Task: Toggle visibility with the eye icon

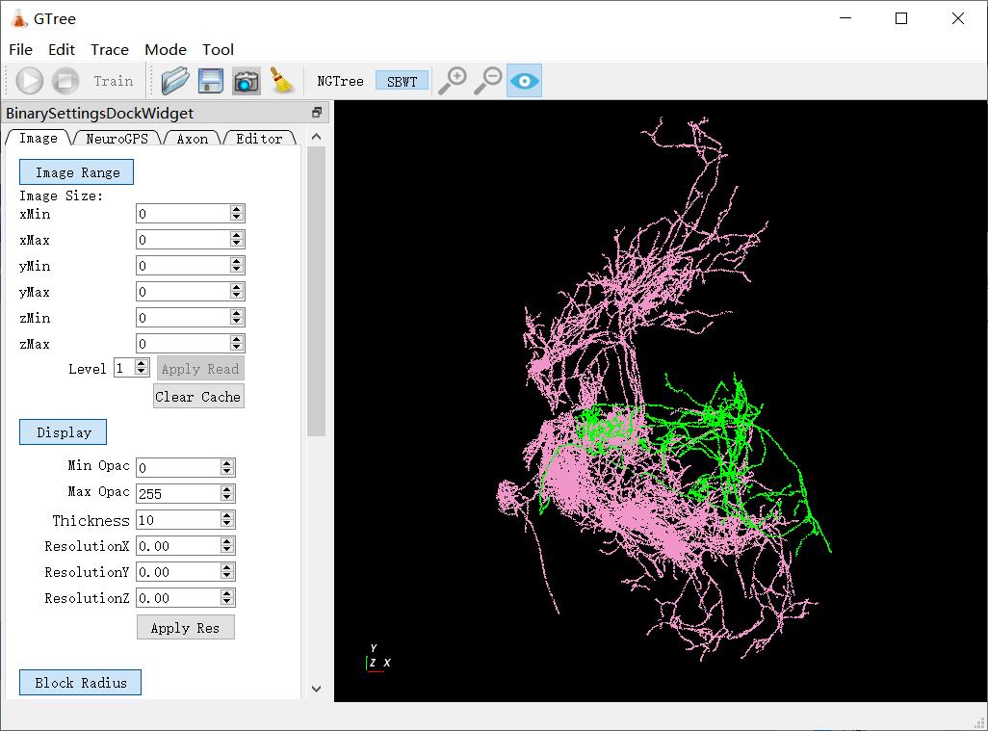Action: (524, 81)
